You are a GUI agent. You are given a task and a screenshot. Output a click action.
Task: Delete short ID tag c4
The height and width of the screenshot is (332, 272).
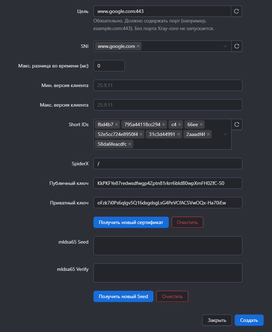[x=180, y=124]
